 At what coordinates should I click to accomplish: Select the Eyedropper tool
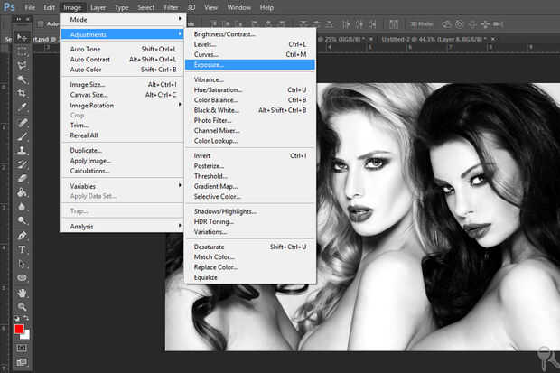[22, 107]
